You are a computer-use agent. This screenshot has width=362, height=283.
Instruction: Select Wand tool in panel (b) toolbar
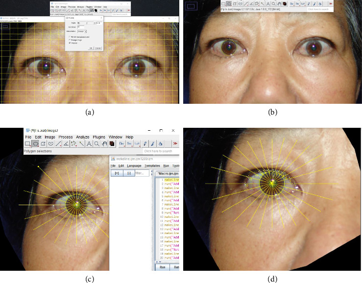(x=263, y=4)
